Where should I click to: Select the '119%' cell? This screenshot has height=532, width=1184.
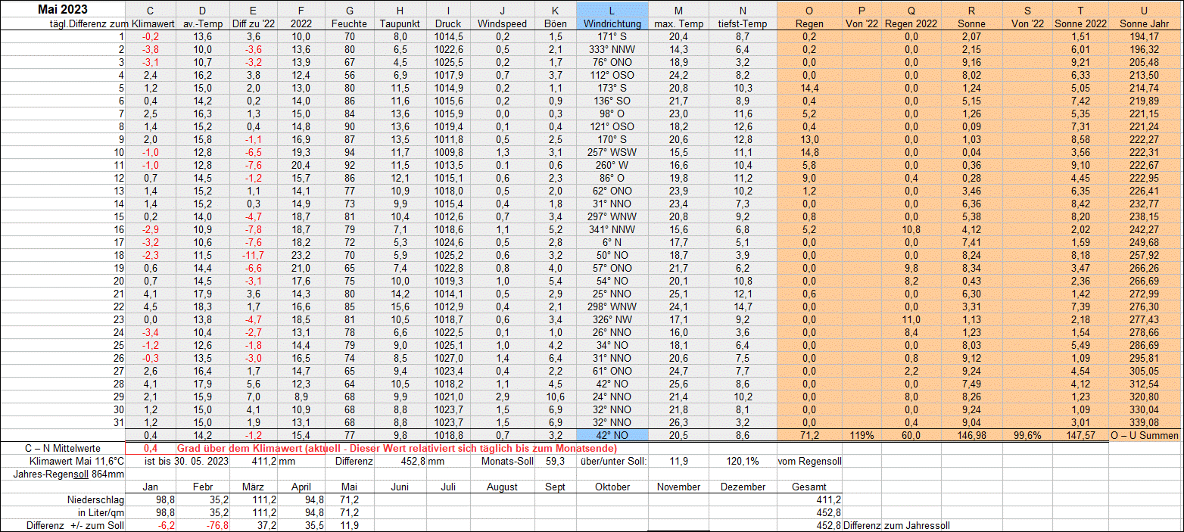pos(862,435)
